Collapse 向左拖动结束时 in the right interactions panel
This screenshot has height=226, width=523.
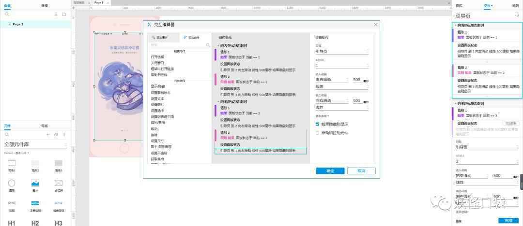pos(456,25)
